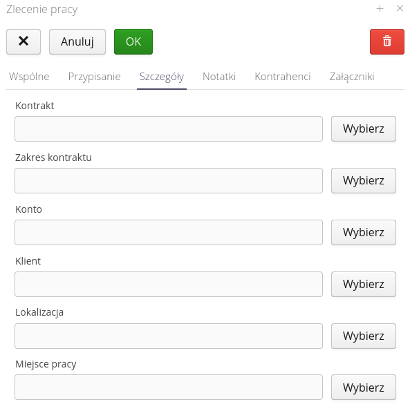
Task: Confirm with the green OK button
Action: pyautogui.click(x=133, y=41)
